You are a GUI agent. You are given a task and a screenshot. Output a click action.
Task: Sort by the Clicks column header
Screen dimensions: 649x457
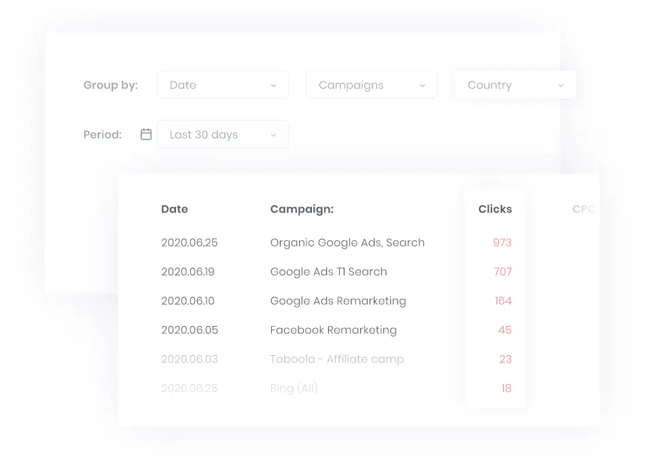point(495,209)
